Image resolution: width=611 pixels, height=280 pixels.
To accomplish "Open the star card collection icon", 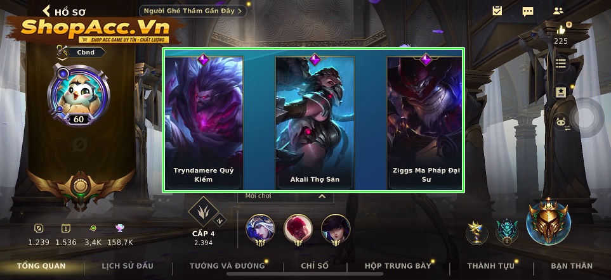I will point(561,92).
